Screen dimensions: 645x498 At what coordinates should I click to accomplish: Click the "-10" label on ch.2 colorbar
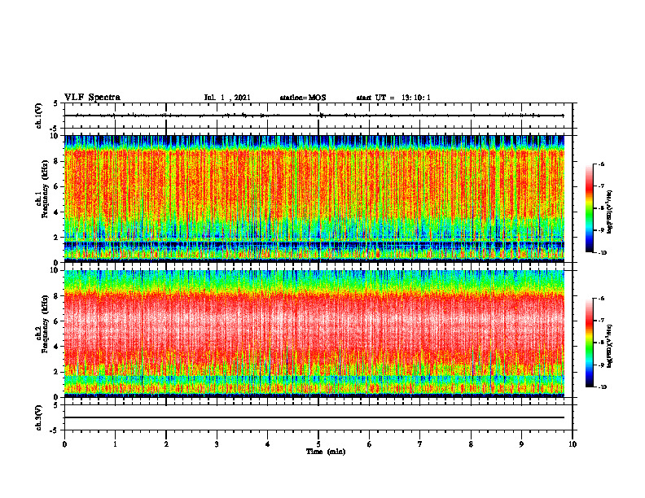click(603, 387)
